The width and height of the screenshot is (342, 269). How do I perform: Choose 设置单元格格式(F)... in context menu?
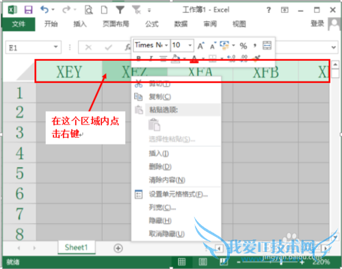pyautogui.click(x=176, y=194)
